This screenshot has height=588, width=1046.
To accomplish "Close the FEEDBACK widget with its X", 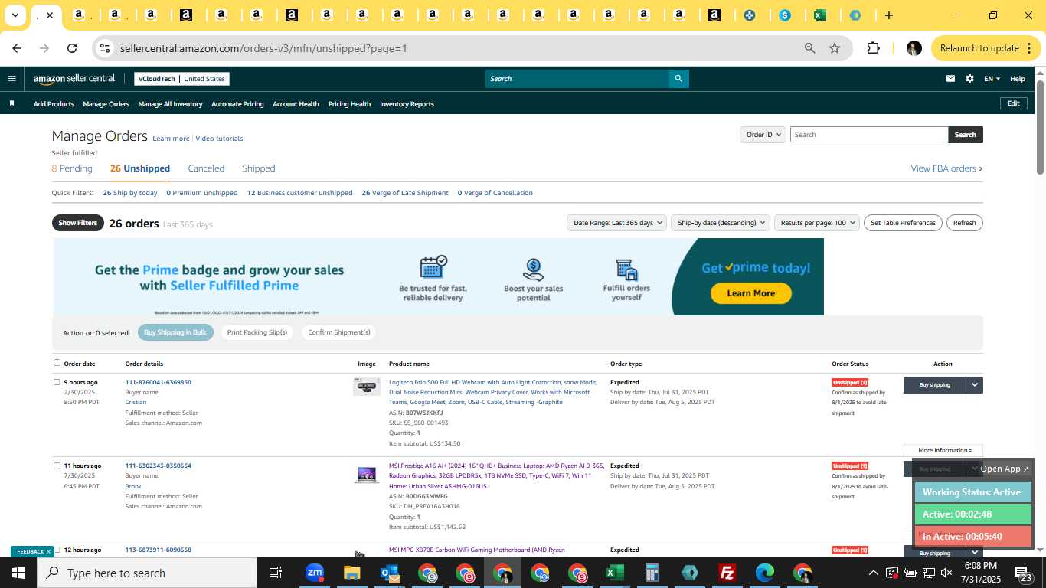I will (48, 551).
